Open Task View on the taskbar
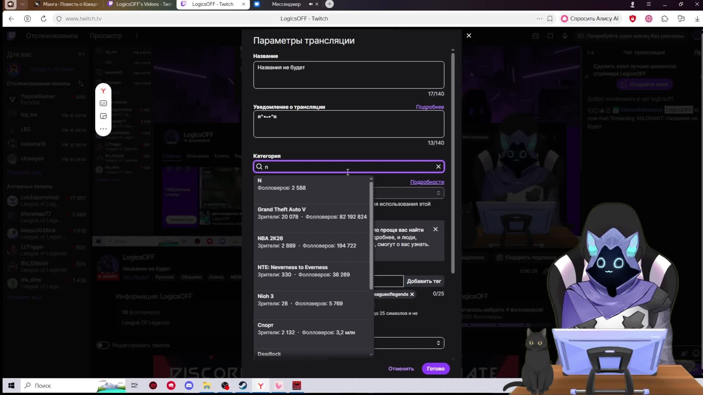 pos(134,385)
